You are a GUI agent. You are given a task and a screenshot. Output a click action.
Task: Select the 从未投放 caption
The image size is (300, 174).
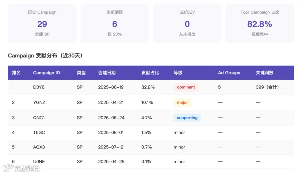click(187, 34)
